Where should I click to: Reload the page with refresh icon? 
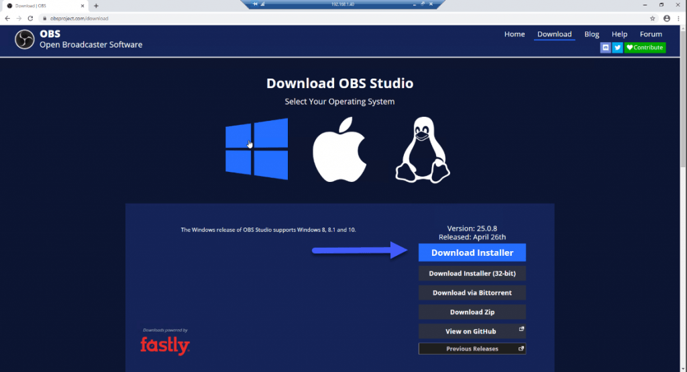(x=30, y=18)
